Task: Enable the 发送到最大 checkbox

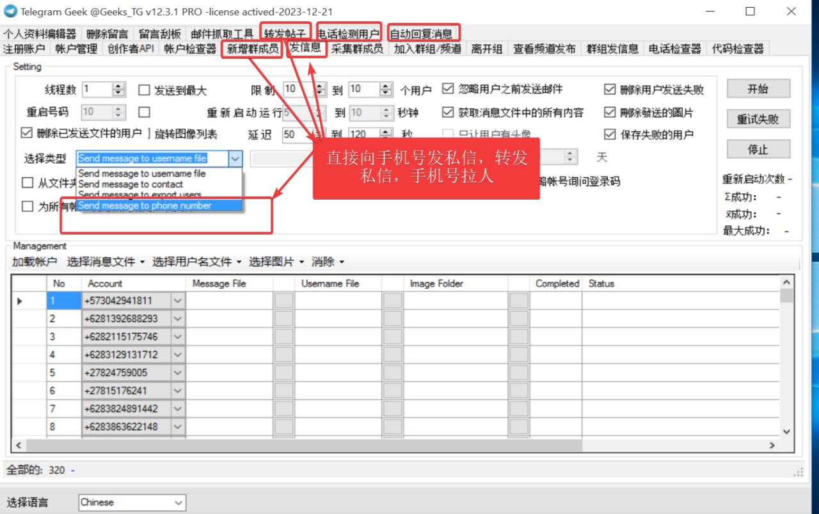Action: (x=144, y=90)
